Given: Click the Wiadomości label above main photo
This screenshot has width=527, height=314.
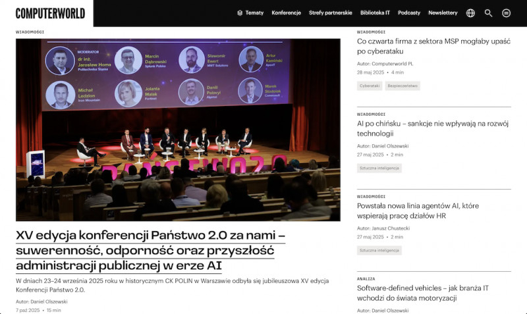Looking at the screenshot, I should 30,32.
